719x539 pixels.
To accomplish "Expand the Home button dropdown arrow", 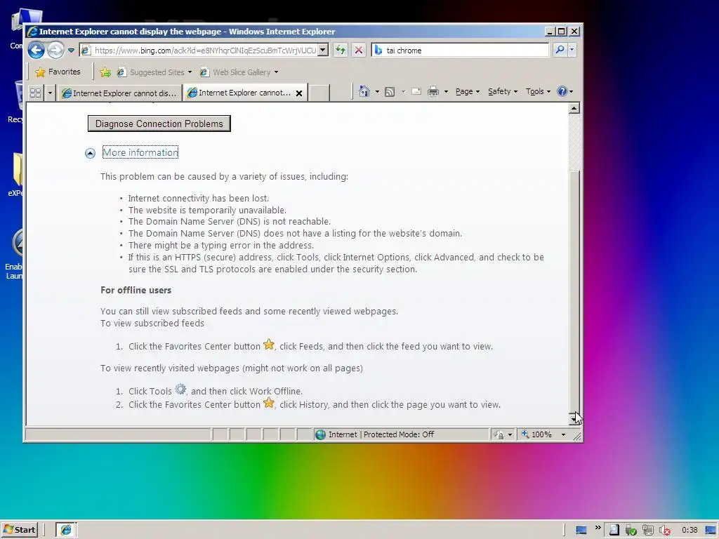I will click(377, 92).
